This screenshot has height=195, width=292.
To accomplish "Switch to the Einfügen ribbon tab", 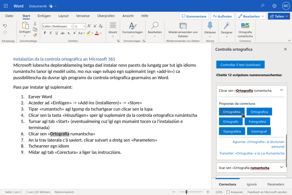I will click(44, 16).
